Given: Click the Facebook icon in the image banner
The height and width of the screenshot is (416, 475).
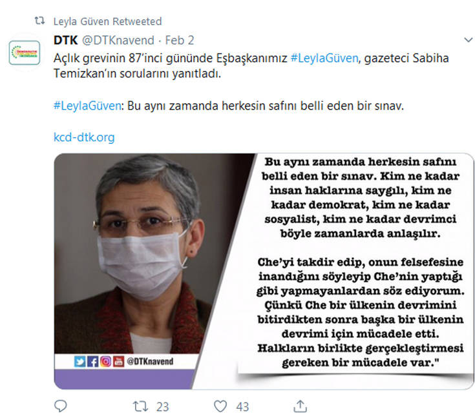Looking at the screenshot, I should pyautogui.click(x=92, y=362).
